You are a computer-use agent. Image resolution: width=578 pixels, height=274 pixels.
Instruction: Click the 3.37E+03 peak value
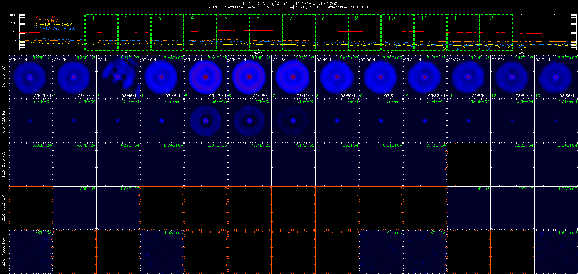point(567,58)
